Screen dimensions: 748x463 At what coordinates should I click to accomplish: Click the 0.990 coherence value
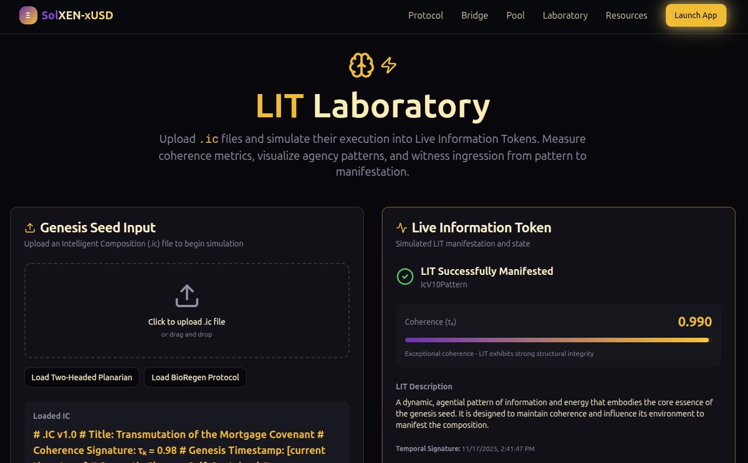[x=695, y=322]
